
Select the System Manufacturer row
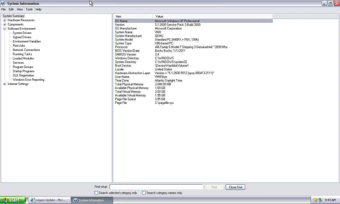coord(193,36)
